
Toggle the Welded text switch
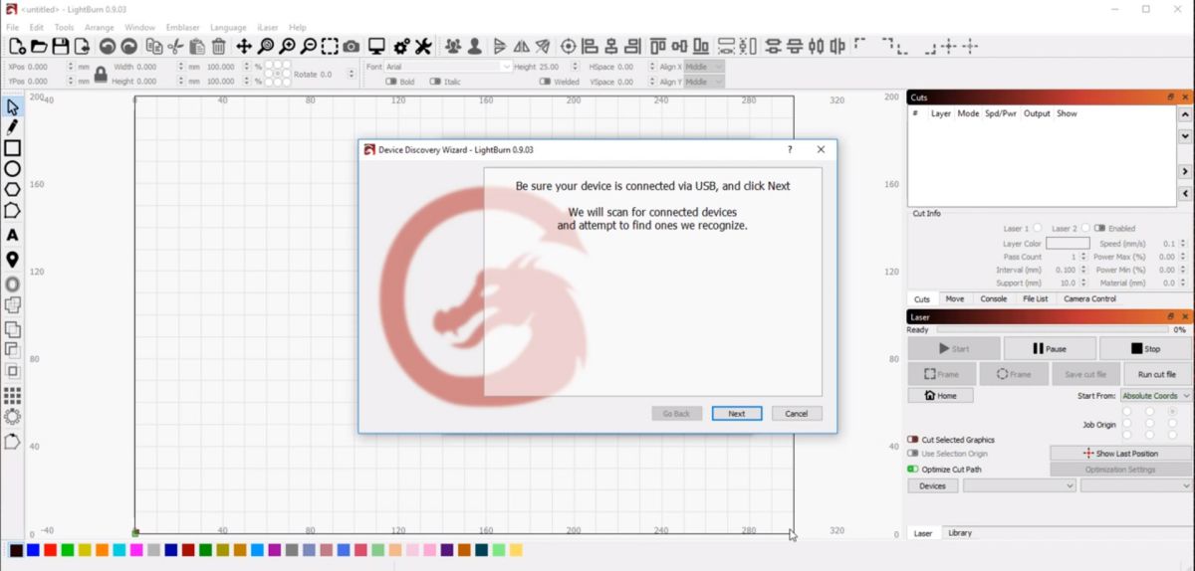(545, 82)
